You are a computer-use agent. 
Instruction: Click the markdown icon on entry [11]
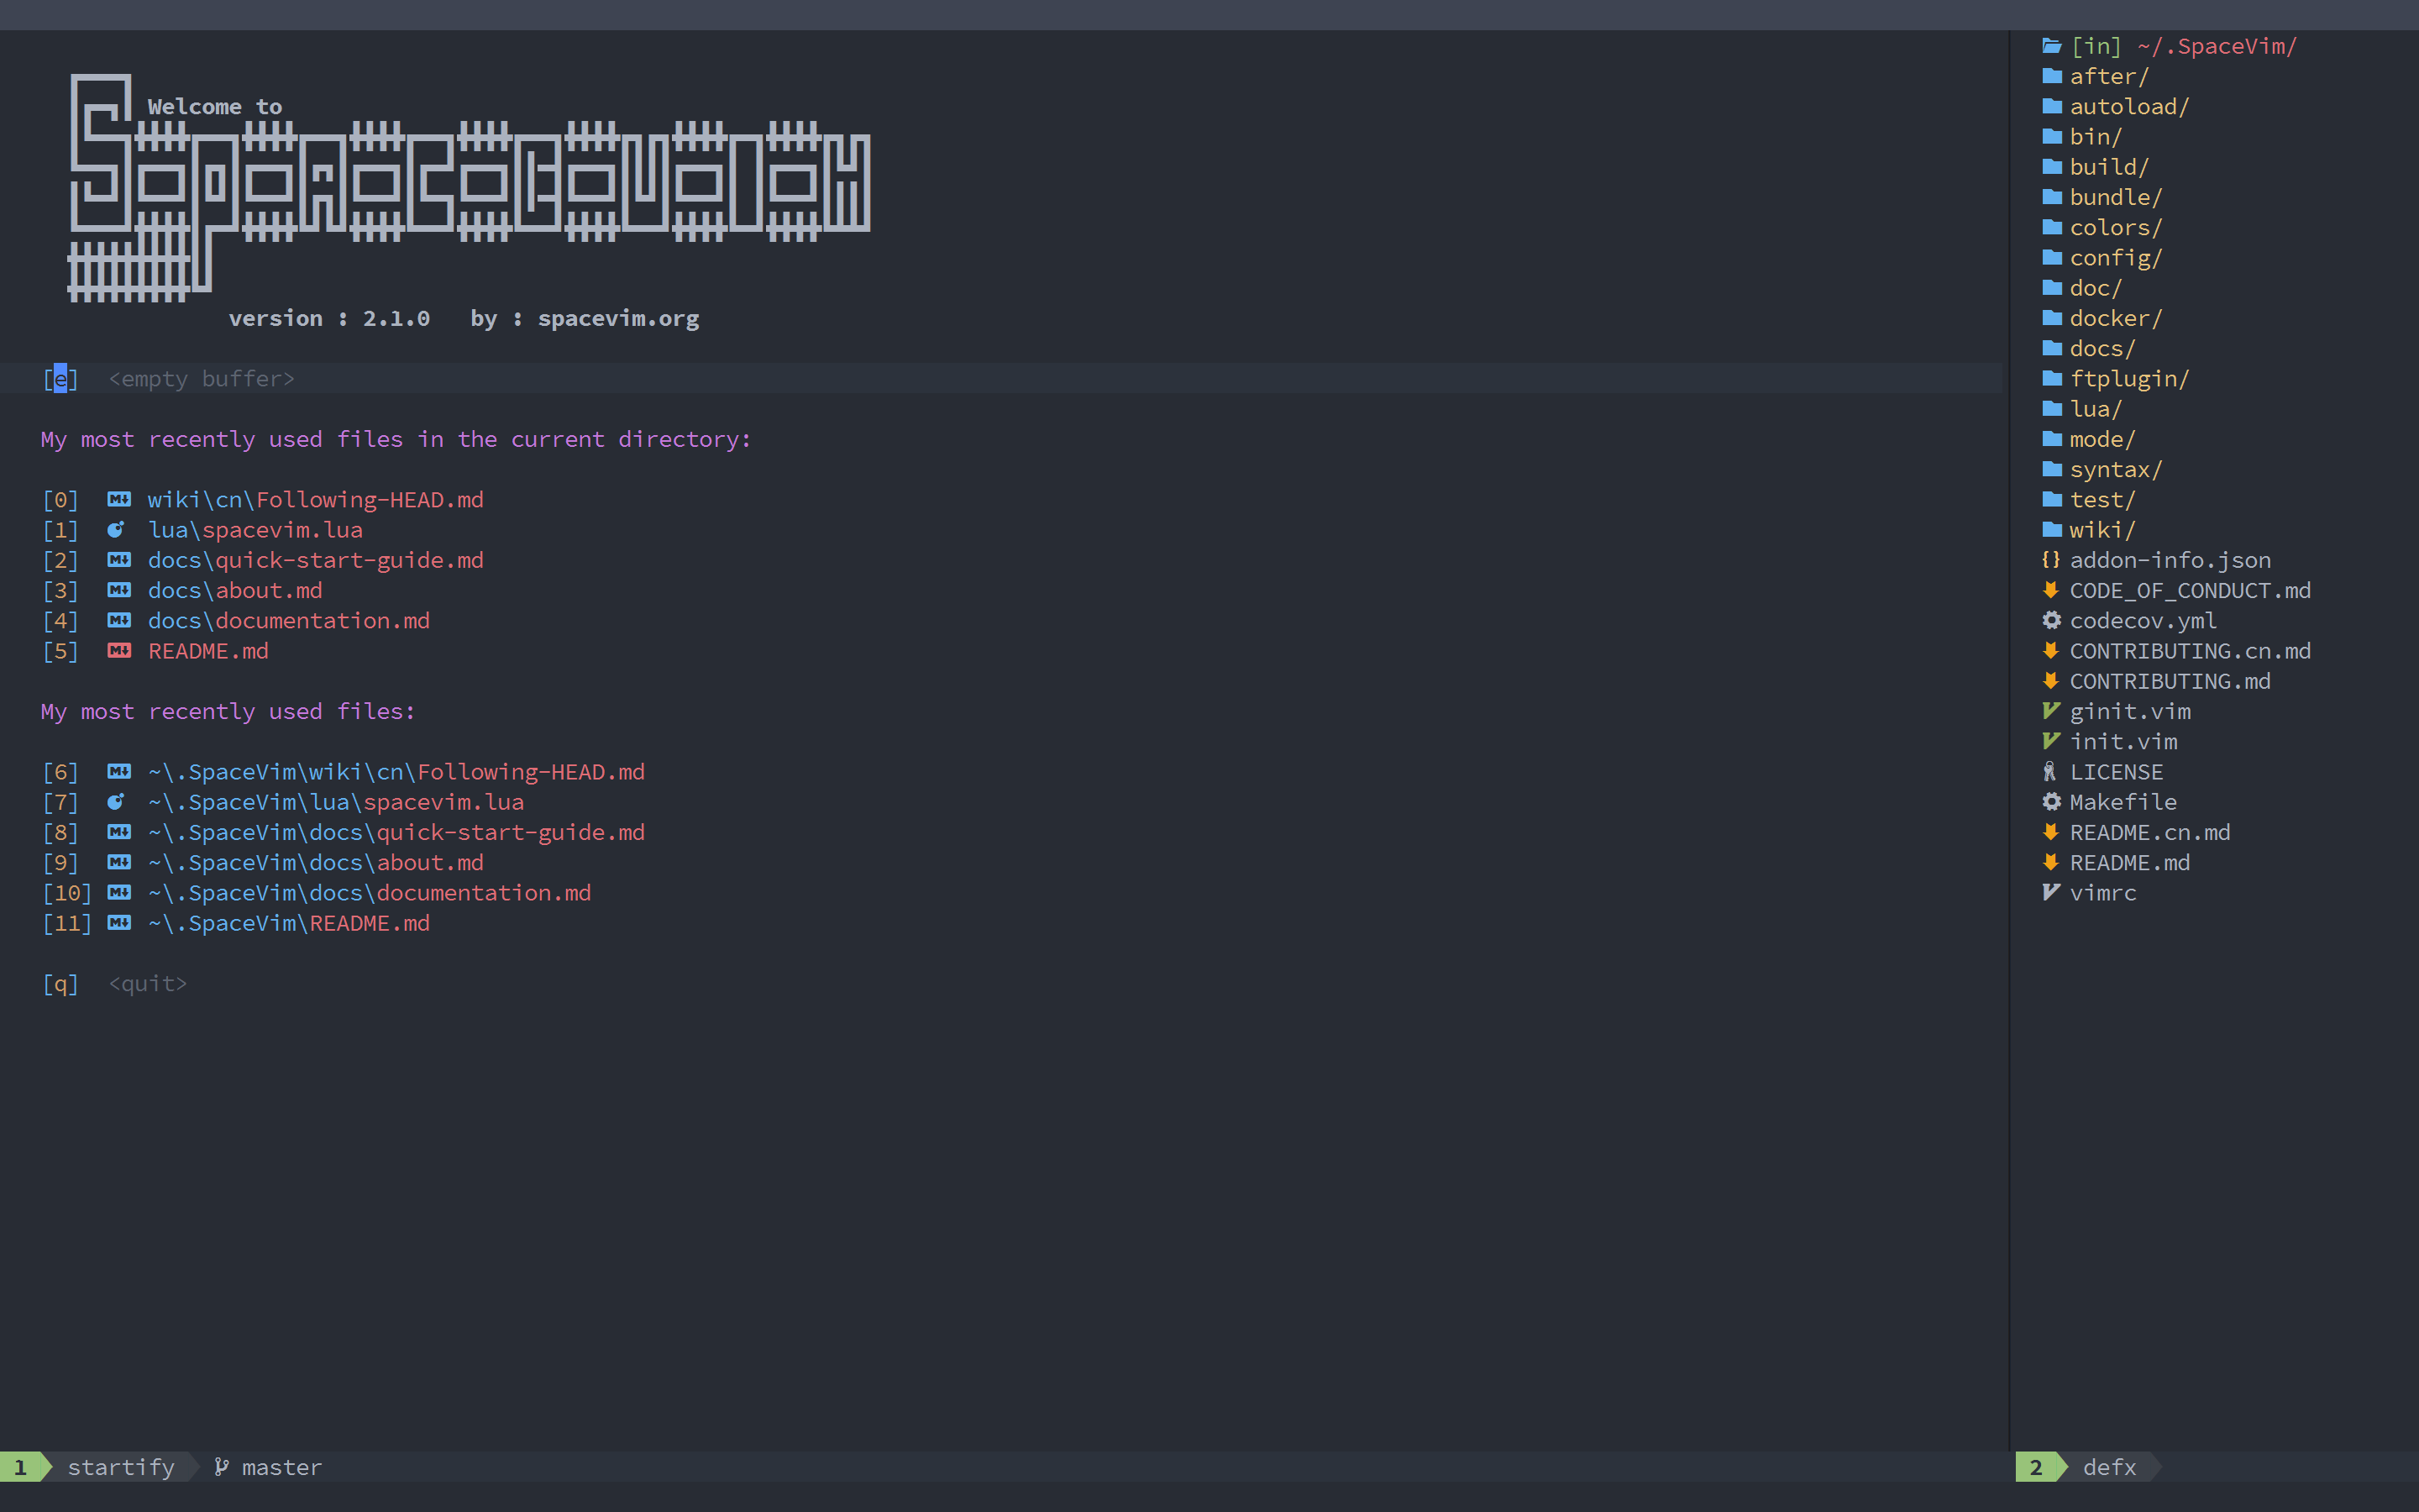pos(119,922)
